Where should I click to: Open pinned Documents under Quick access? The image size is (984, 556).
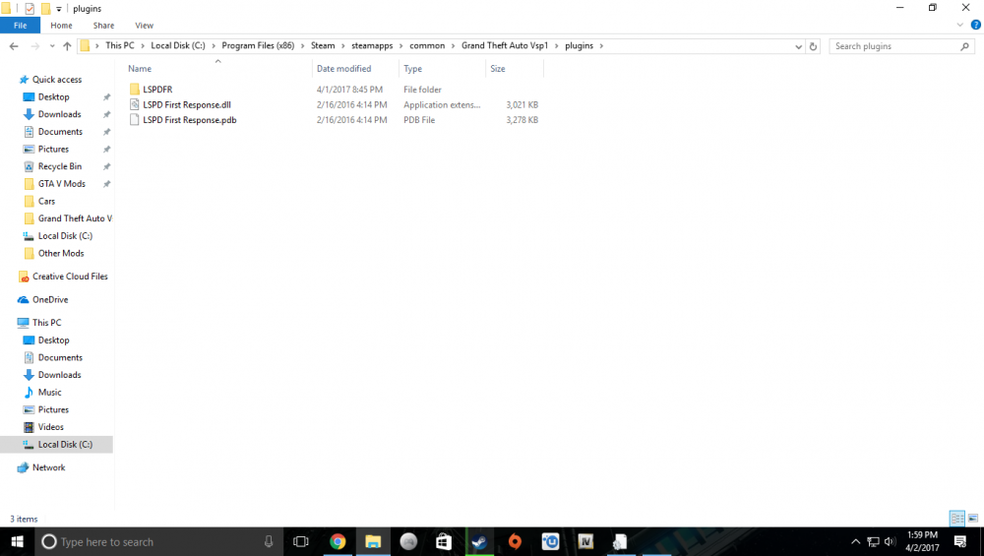click(60, 132)
